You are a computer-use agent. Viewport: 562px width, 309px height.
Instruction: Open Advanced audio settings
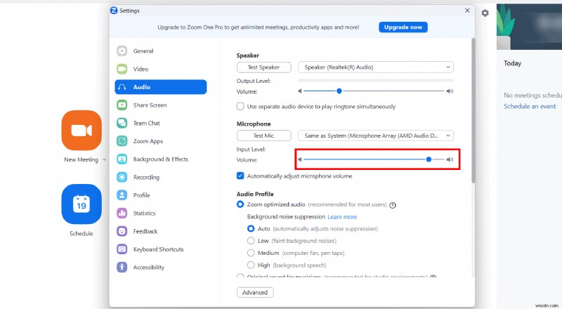click(x=255, y=293)
